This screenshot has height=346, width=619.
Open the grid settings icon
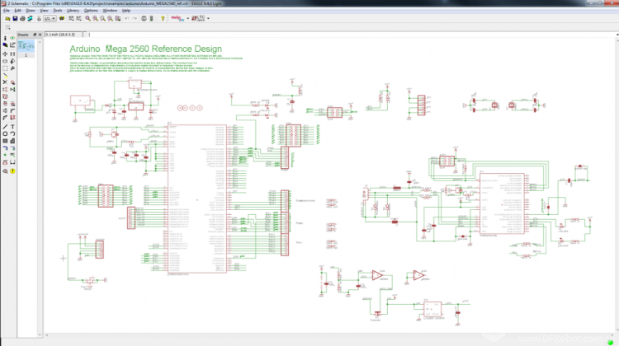click(7, 27)
